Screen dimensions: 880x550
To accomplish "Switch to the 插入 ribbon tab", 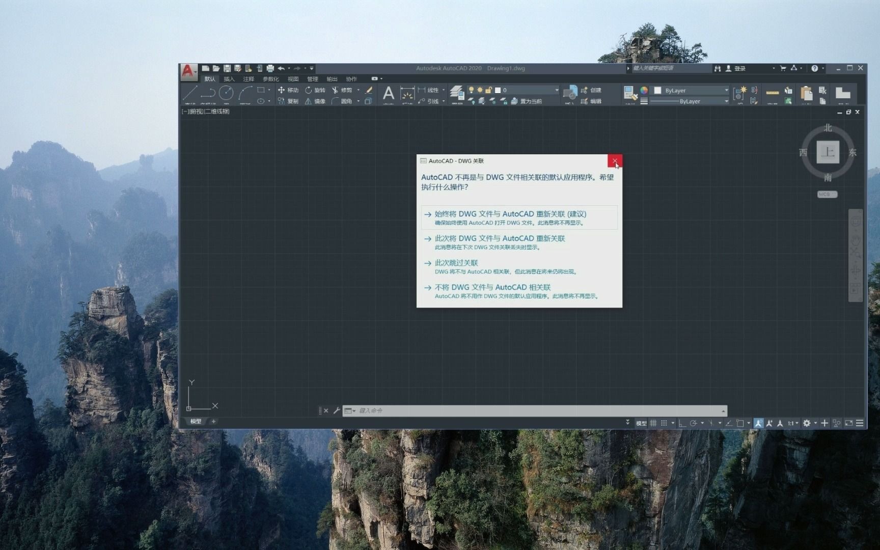I will click(x=229, y=79).
